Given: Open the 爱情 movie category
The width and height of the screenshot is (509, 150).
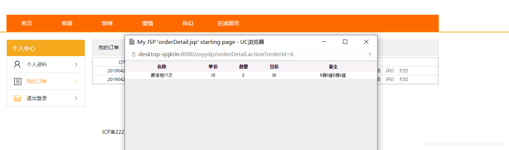Looking at the screenshot, I should point(148,23).
